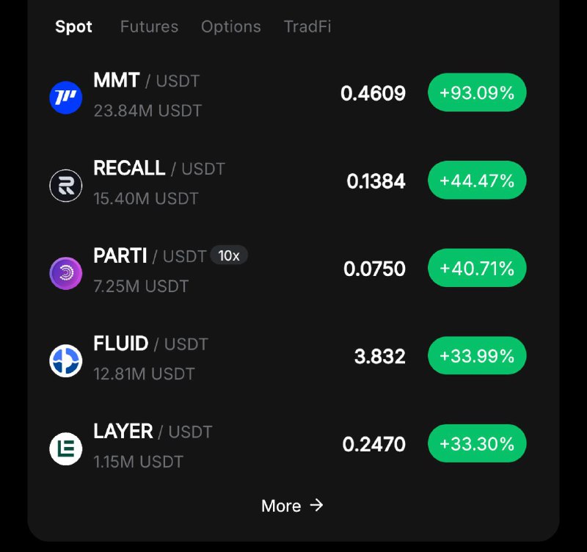Tap the +33.30% LAYER change badge
The image size is (587, 552).
[477, 443]
